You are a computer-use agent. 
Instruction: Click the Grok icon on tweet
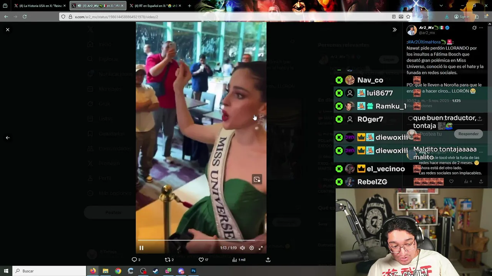click(474, 28)
